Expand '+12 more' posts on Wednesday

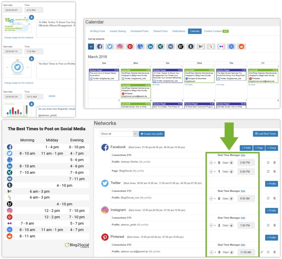tap(188, 85)
